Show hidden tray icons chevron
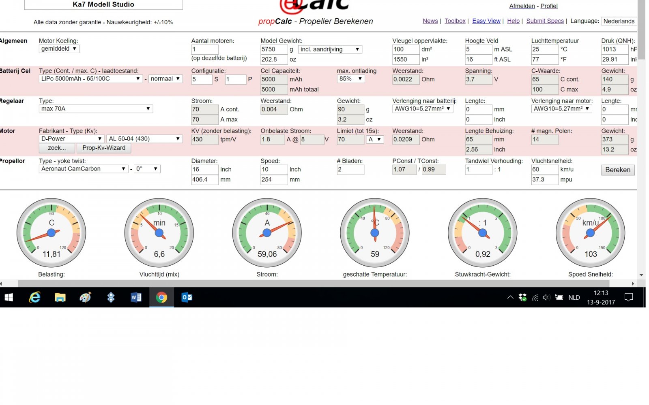 [x=510, y=298]
